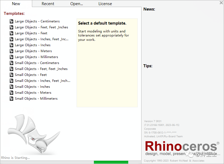Click the icon beside Large Objects - Centimeters
224x164 pixels.
(x=11, y=21)
